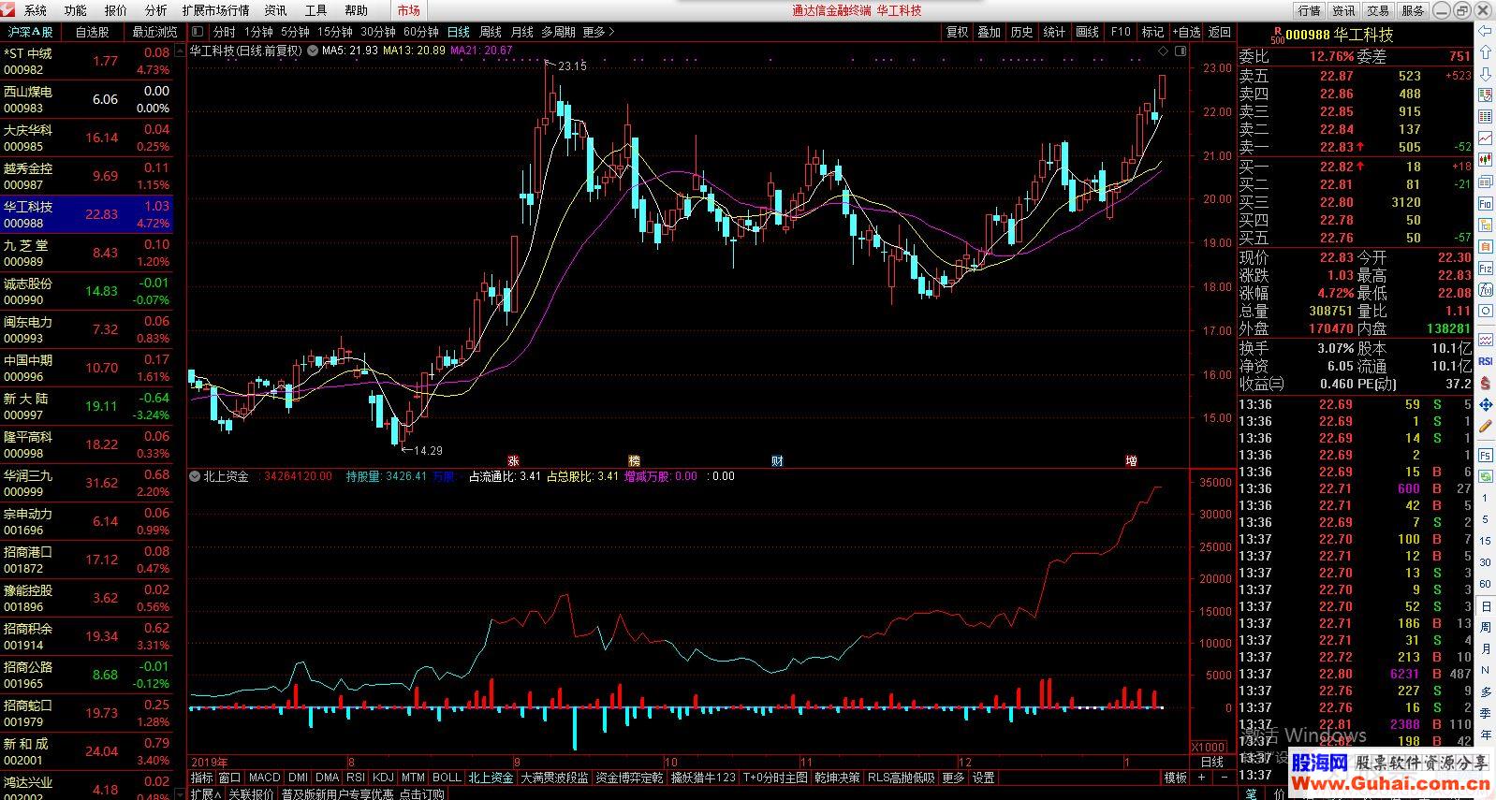Select the MACD indicator tab
1496x800 pixels.
pos(264,778)
